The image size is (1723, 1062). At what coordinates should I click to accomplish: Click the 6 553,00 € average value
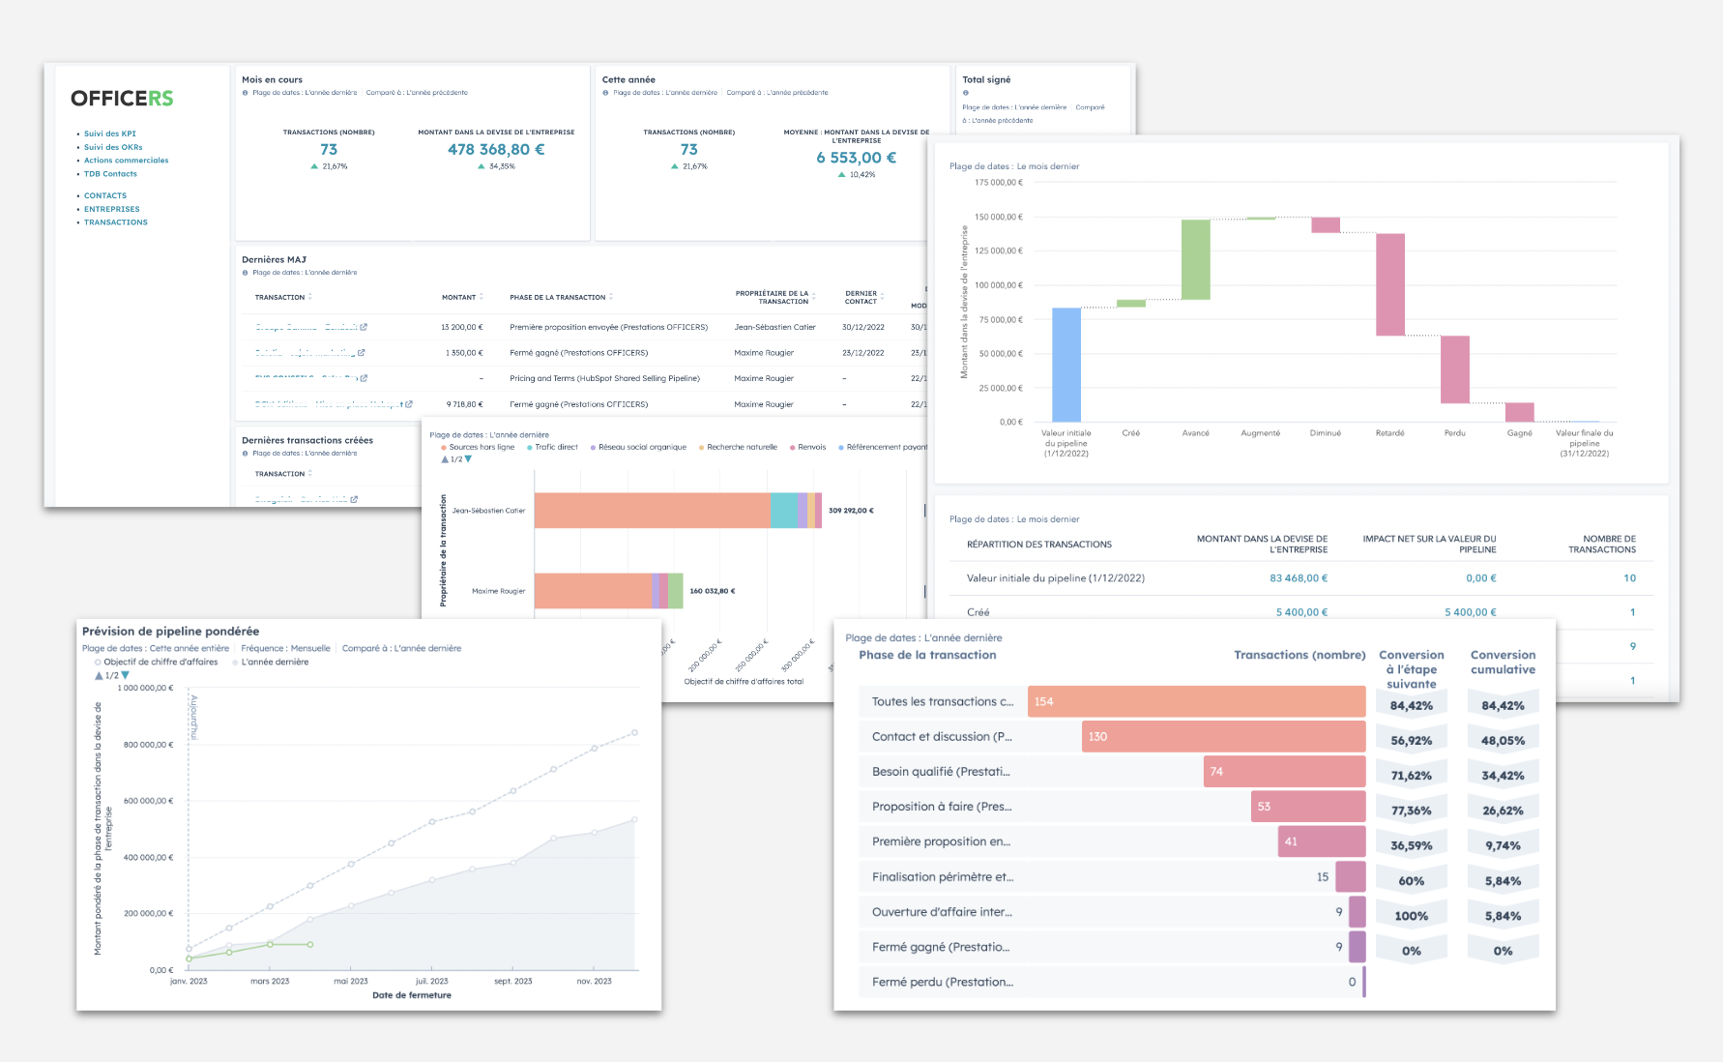(856, 158)
